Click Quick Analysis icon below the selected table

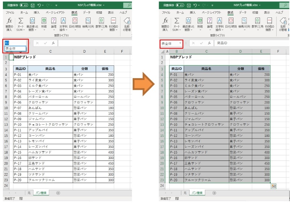(x=273, y=186)
